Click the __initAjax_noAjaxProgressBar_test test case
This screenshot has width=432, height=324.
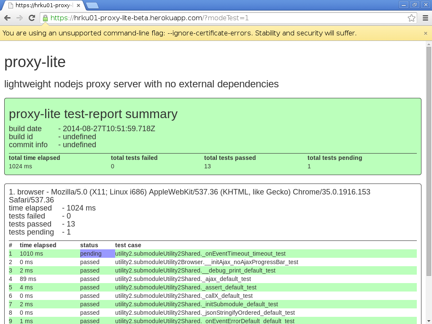point(207,262)
